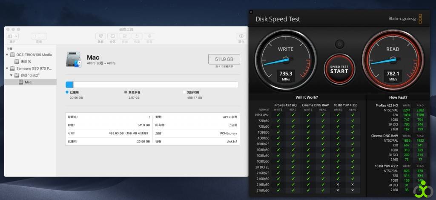Image resolution: width=436 pixels, height=200 pixels.
Task: Click the disk2s1 device value
Action: pos(232,141)
